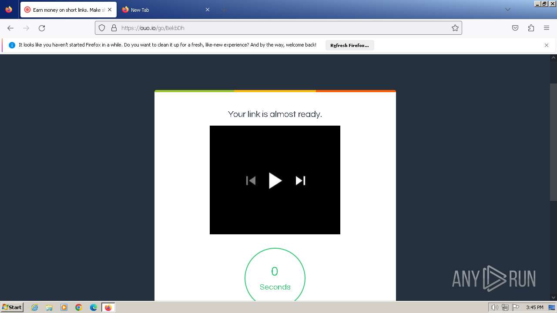The width and height of the screenshot is (557, 313).
Task: Click the page vertical scrollbar thumb
Action: (554, 142)
